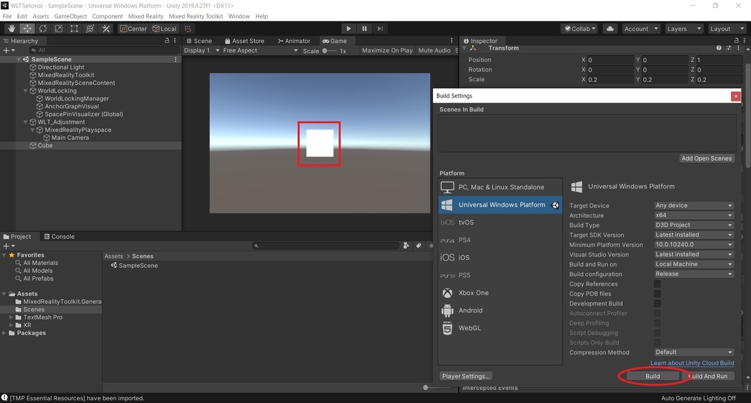Open the Window menu
Screen dimensions: 751x403
pyautogui.click(x=238, y=16)
